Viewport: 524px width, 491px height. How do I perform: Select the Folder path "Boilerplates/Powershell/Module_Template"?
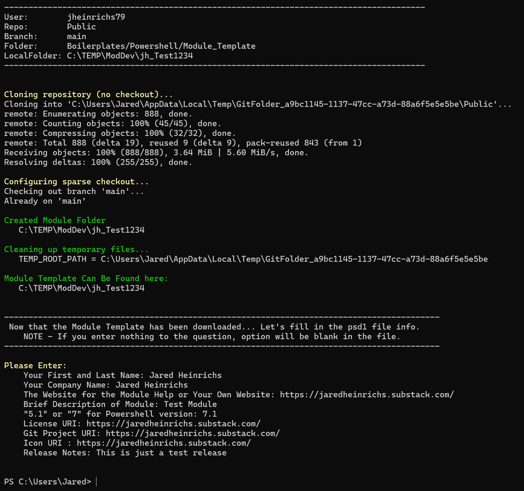click(x=161, y=46)
